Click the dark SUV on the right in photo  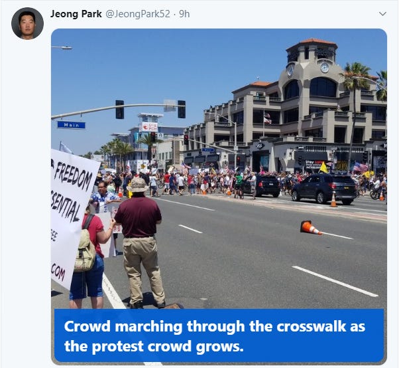point(324,188)
